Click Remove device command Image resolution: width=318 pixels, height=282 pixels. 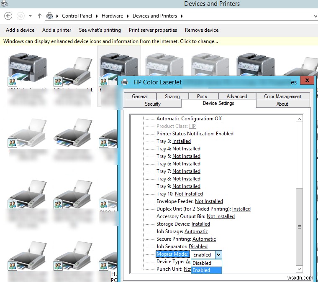click(202, 30)
